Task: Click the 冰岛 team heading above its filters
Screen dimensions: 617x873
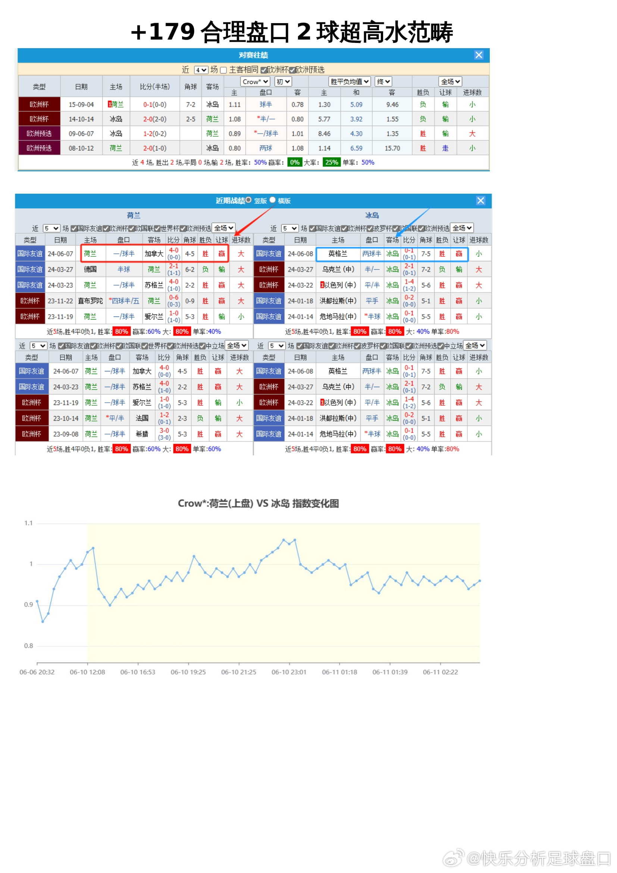Action: click(x=372, y=215)
